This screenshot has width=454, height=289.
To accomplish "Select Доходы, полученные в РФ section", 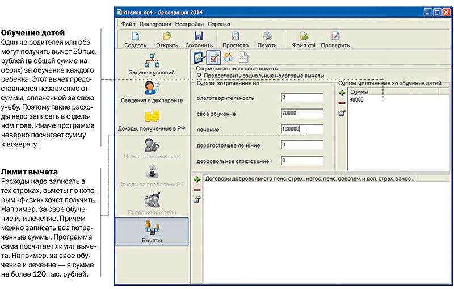I will pos(151,121).
